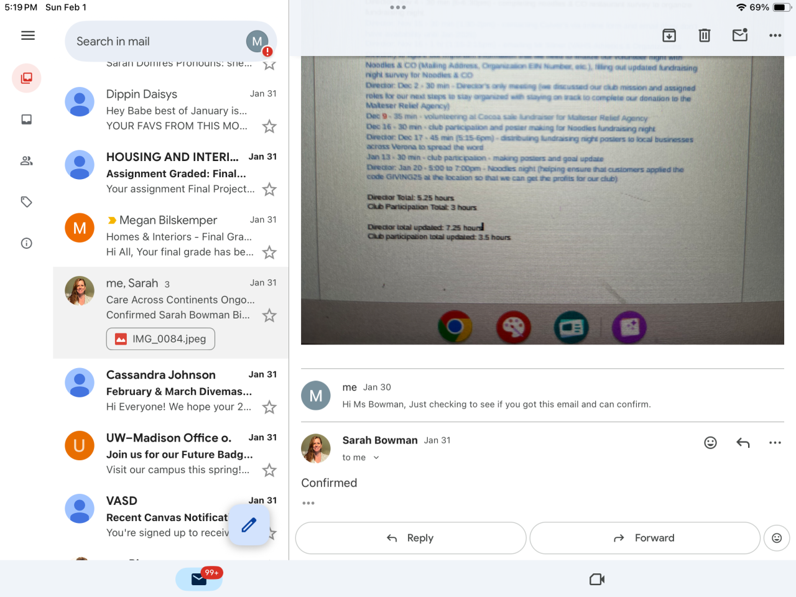Open more options for Sarah Bowman's message

pyautogui.click(x=775, y=443)
